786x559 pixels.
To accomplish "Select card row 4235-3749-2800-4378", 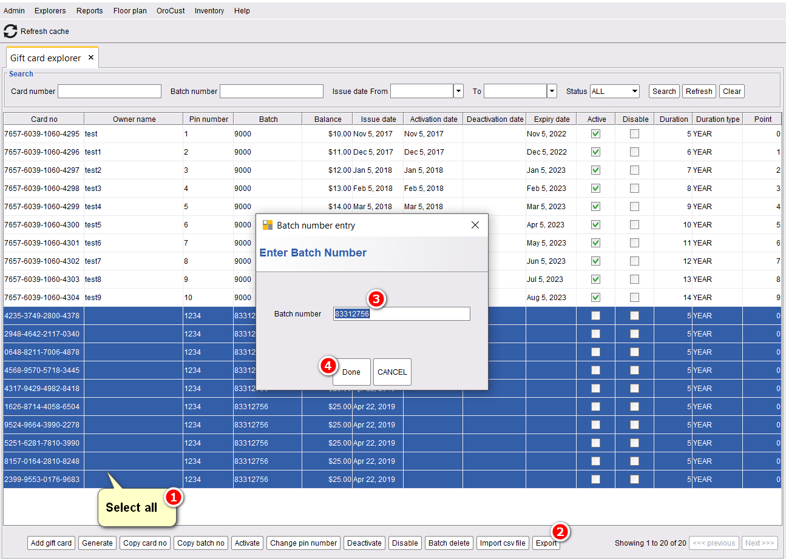I will (393, 316).
